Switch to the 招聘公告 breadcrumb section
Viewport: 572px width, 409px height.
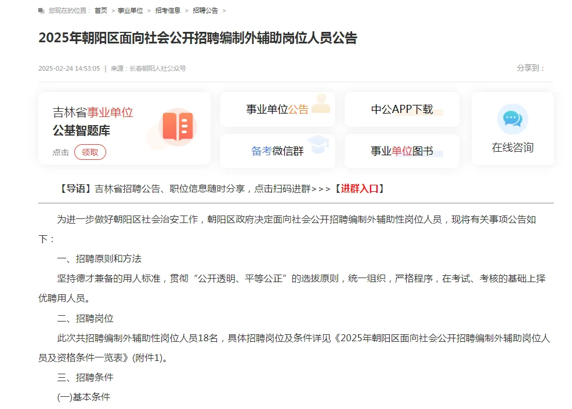click(205, 10)
